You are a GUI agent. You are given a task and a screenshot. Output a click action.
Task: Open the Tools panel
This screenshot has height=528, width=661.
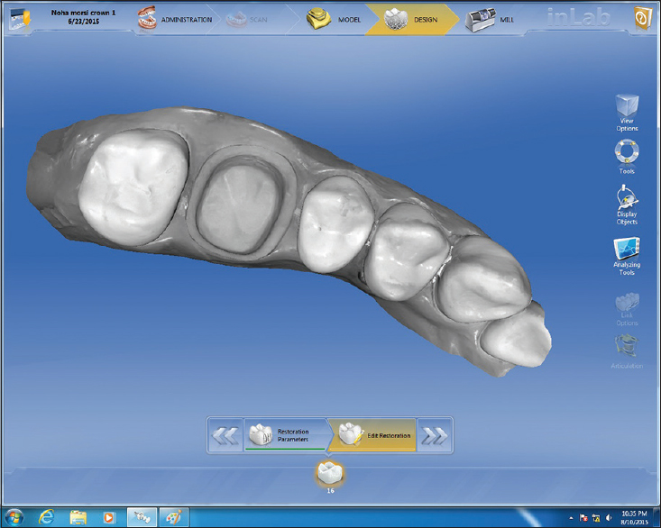(x=626, y=155)
